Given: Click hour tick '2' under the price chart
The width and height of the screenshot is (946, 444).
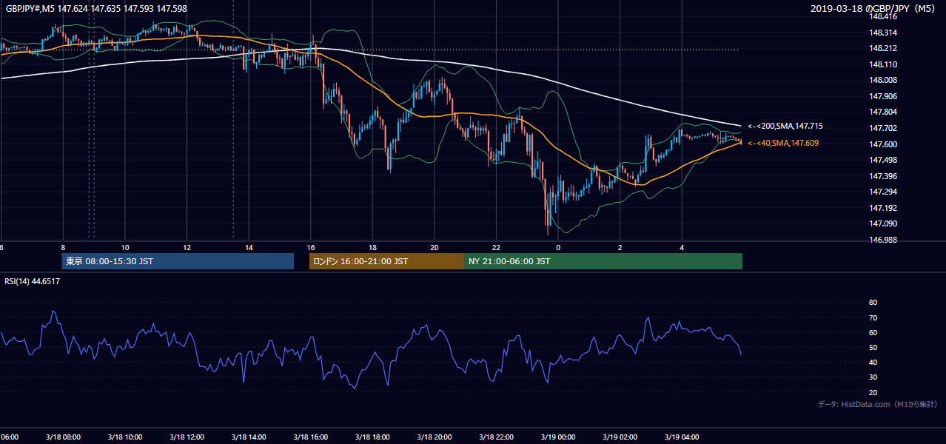Looking at the screenshot, I should pos(620,247).
